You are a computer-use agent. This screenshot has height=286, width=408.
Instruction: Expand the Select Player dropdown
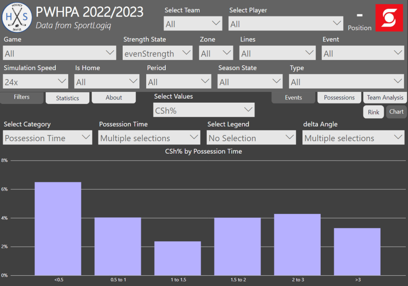(286, 24)
